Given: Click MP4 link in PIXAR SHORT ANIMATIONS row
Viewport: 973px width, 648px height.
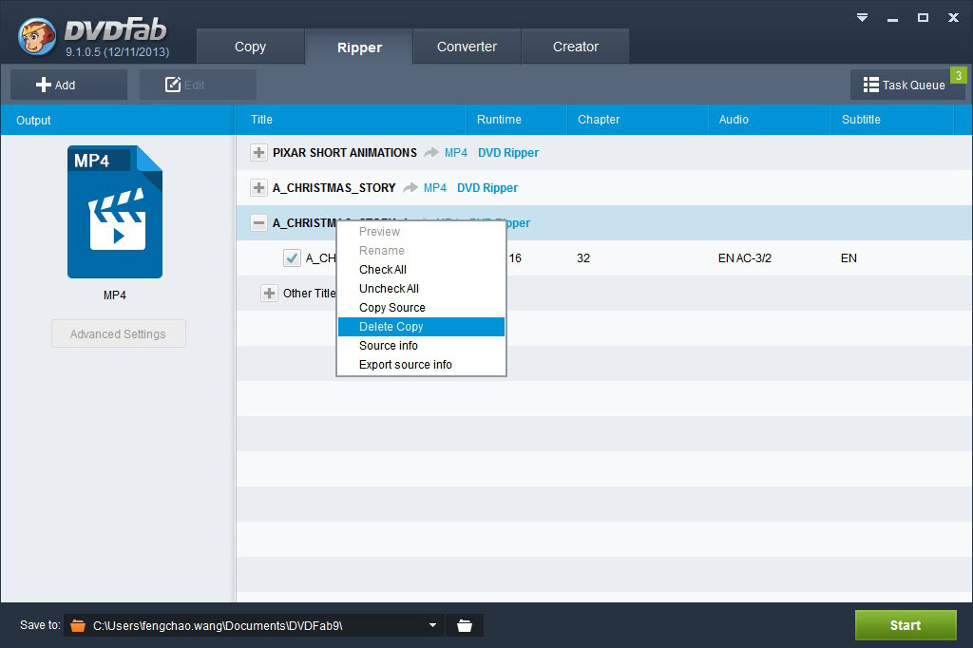Looking at the screenshot, I should [x=455, y=153].
